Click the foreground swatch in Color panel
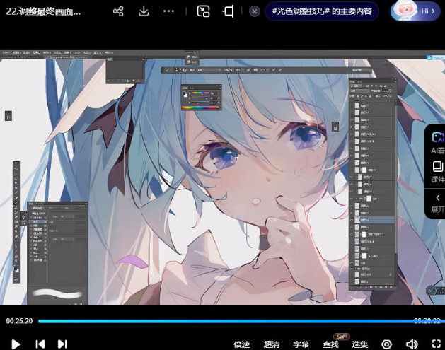The height and width of the screenshot is (350, 445). 184,93
